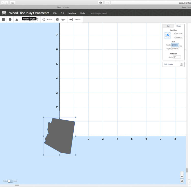Zoom out with the minus button

[182, 177]
